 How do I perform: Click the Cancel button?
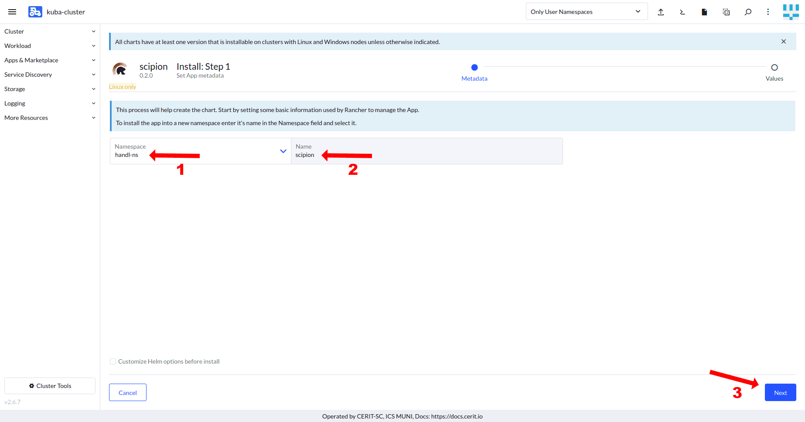pos(128,392)
